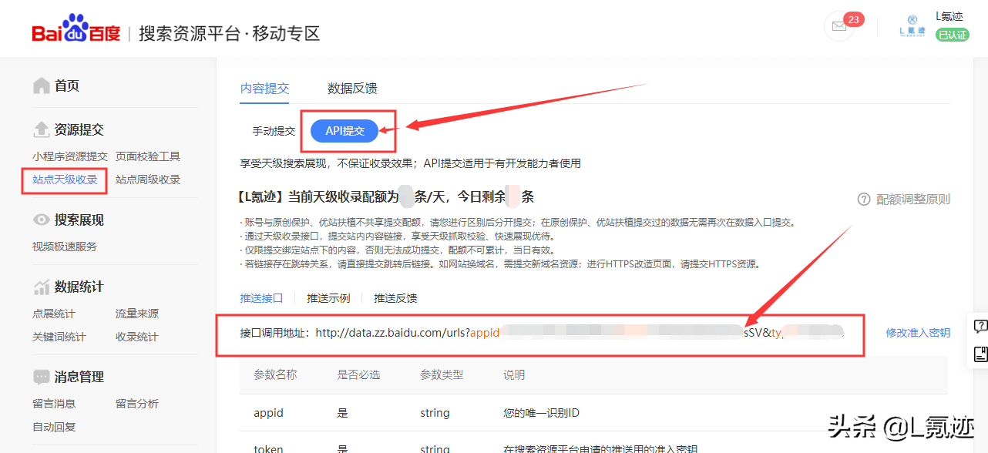Open the 推送反馈 sub-tab
The image size is (988, 453).
tap(395, 298)
